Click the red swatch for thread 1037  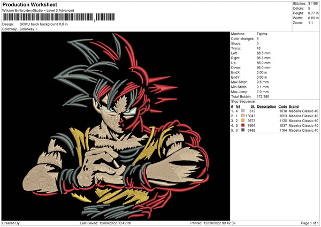click(x=243, y=125)
